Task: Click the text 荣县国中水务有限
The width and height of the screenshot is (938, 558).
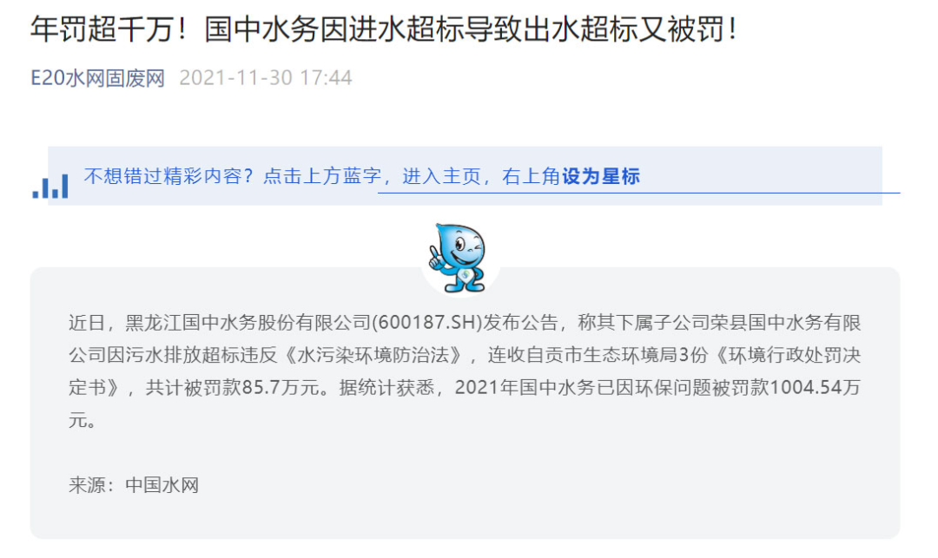Action: click(786, 323)
